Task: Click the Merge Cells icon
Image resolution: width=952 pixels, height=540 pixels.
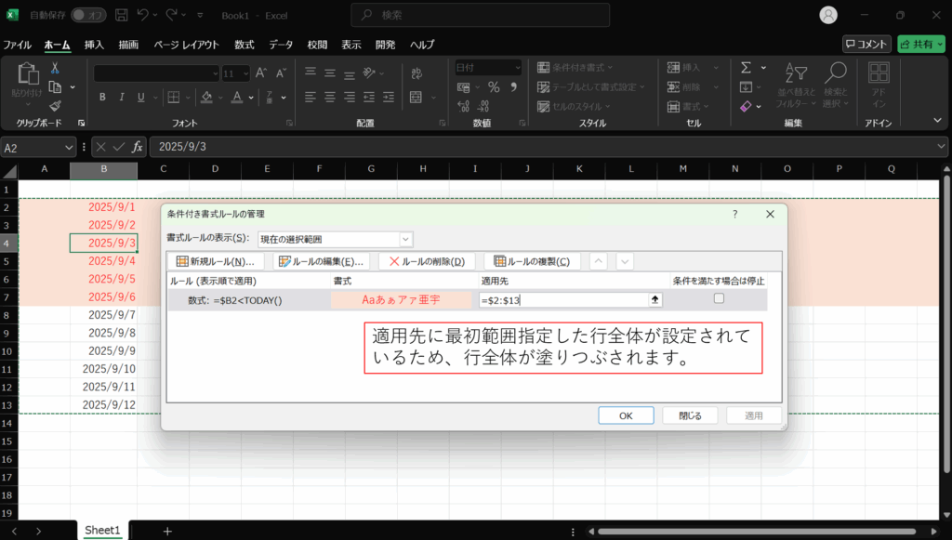Action: pyautogui.click(x=416, y=97)
